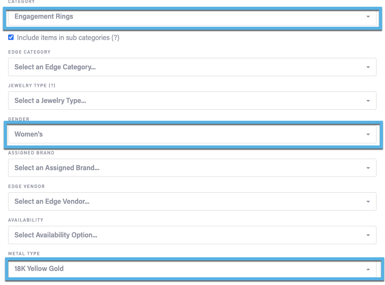The image size is (385, 285).
Task: Click the (?) help after sub categories
Action: click(115, 38)
